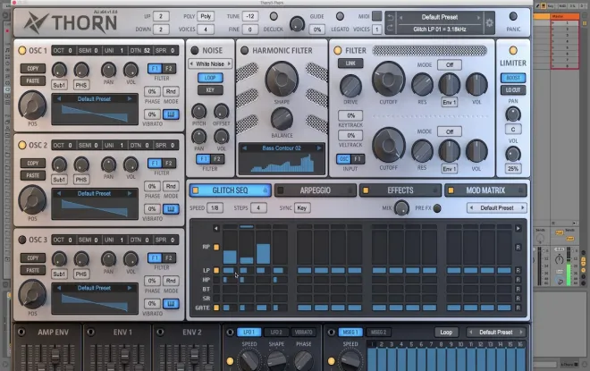Click the glitch sequencer scroll right arrow
The height and width of the screenshot is (371, 590).
[518, 228]
